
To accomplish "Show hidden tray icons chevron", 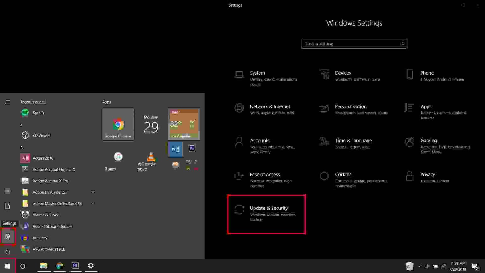I will [420, 266].
